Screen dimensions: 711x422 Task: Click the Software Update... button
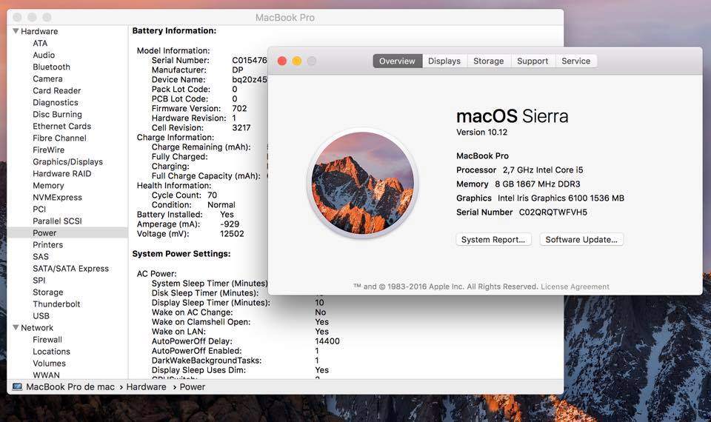(581, 239)
